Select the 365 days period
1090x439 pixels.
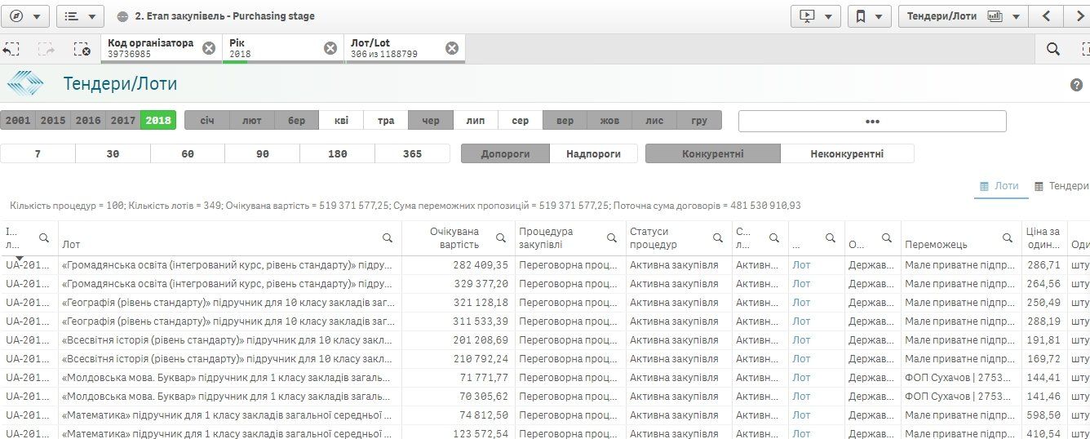coord(413,153)
